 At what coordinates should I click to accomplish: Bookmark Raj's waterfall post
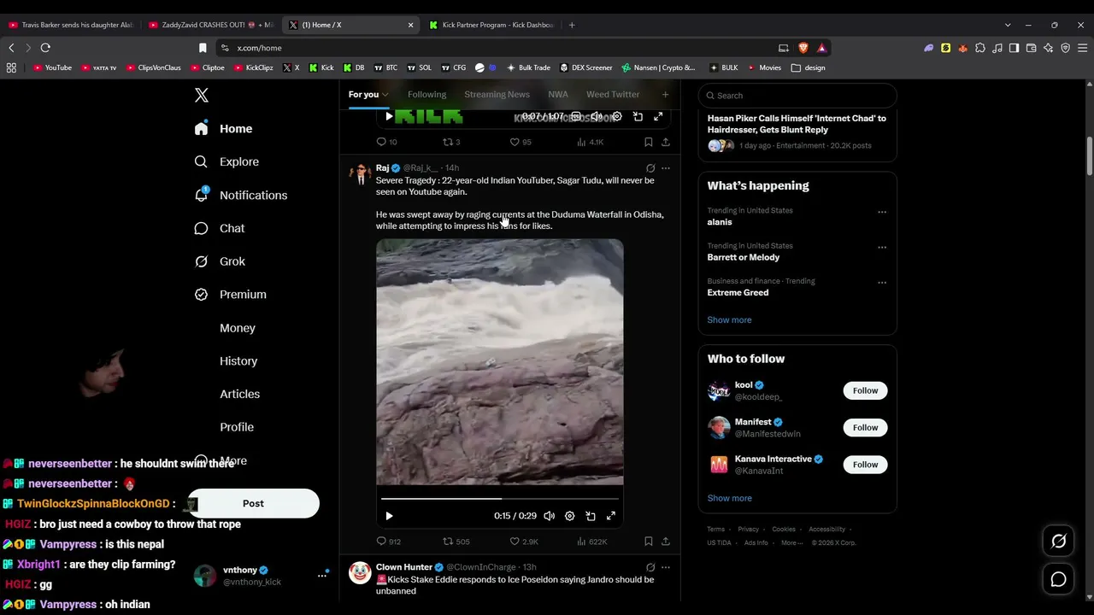coord(649,542)
